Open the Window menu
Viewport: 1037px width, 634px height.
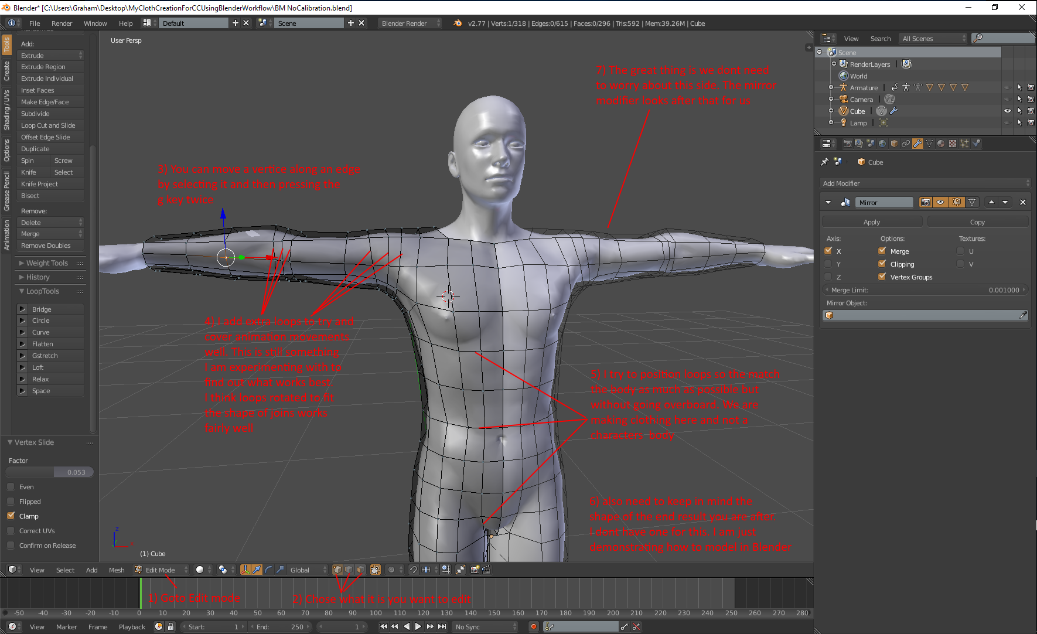tap(95, 23)
